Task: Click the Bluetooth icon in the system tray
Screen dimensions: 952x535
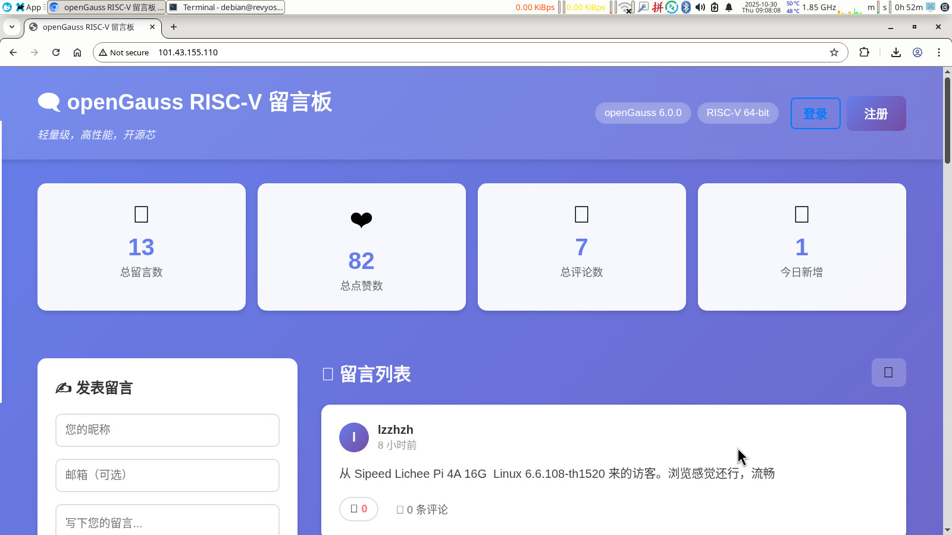Action: point(686,7)
